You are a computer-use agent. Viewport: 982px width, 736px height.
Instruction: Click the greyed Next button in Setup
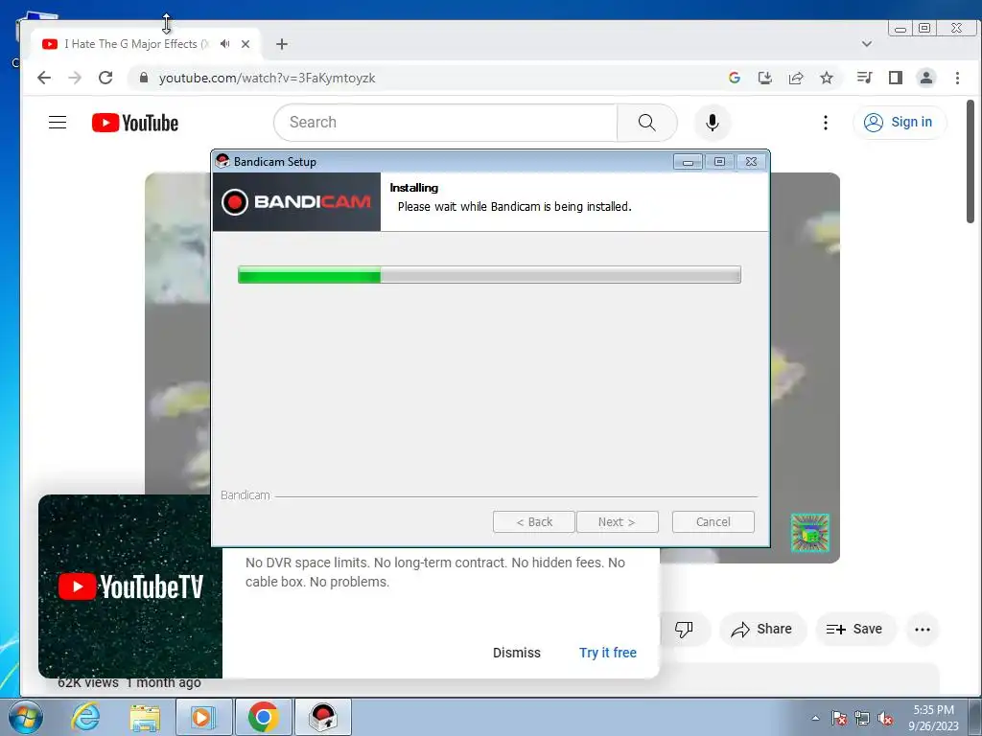(x=617, y=522)
